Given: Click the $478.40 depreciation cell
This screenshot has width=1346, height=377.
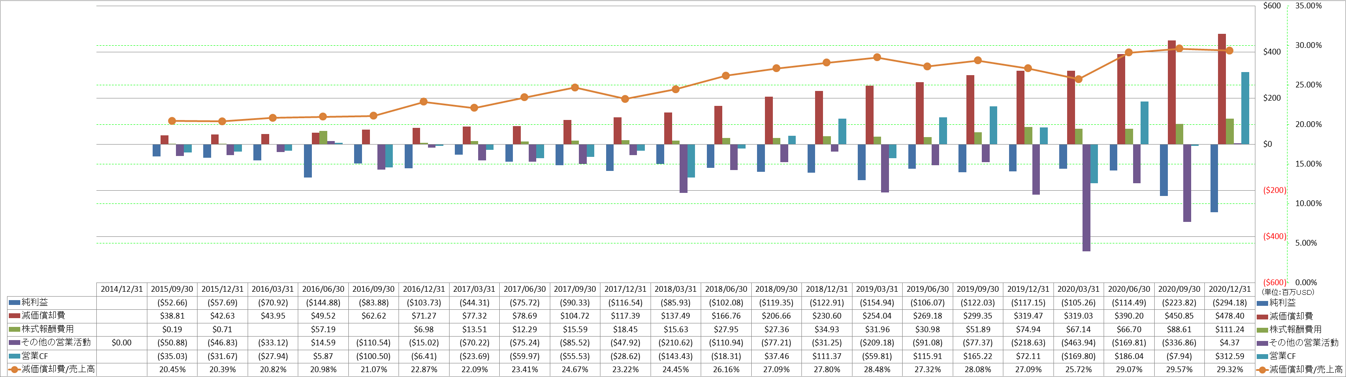Looking at the screenshot, I should tap(1229, 316).
